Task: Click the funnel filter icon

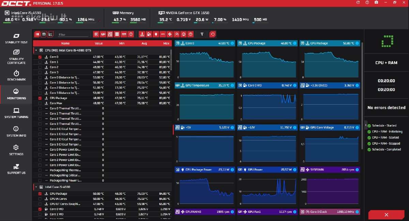Action: pos(202,34)
